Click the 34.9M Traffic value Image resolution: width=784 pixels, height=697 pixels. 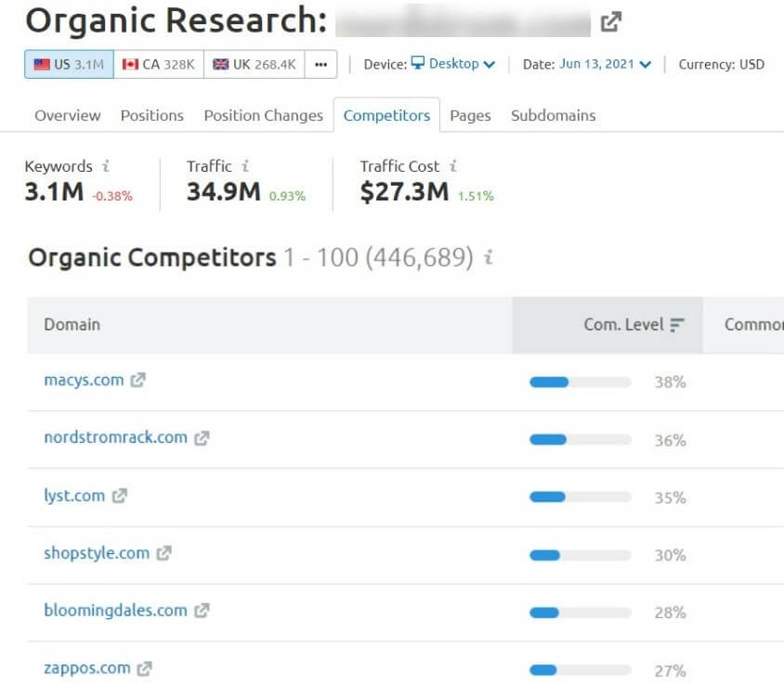point(224,192)
